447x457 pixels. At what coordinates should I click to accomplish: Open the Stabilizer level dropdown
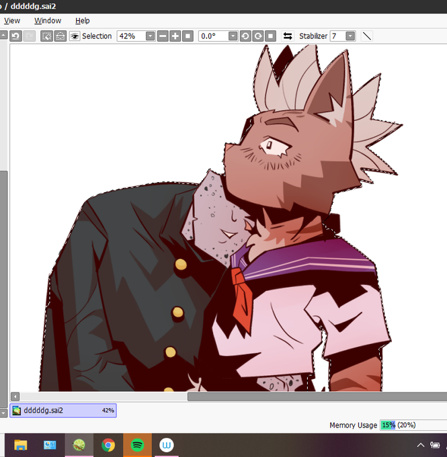(350, 36)
